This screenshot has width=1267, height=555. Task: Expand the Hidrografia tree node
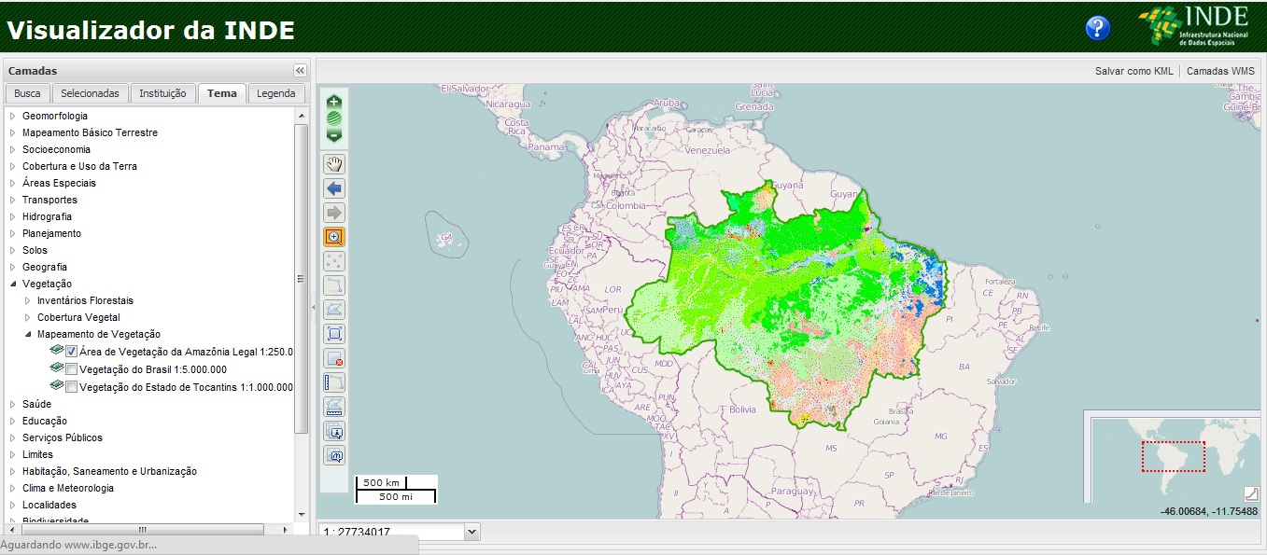coord(13,216)
